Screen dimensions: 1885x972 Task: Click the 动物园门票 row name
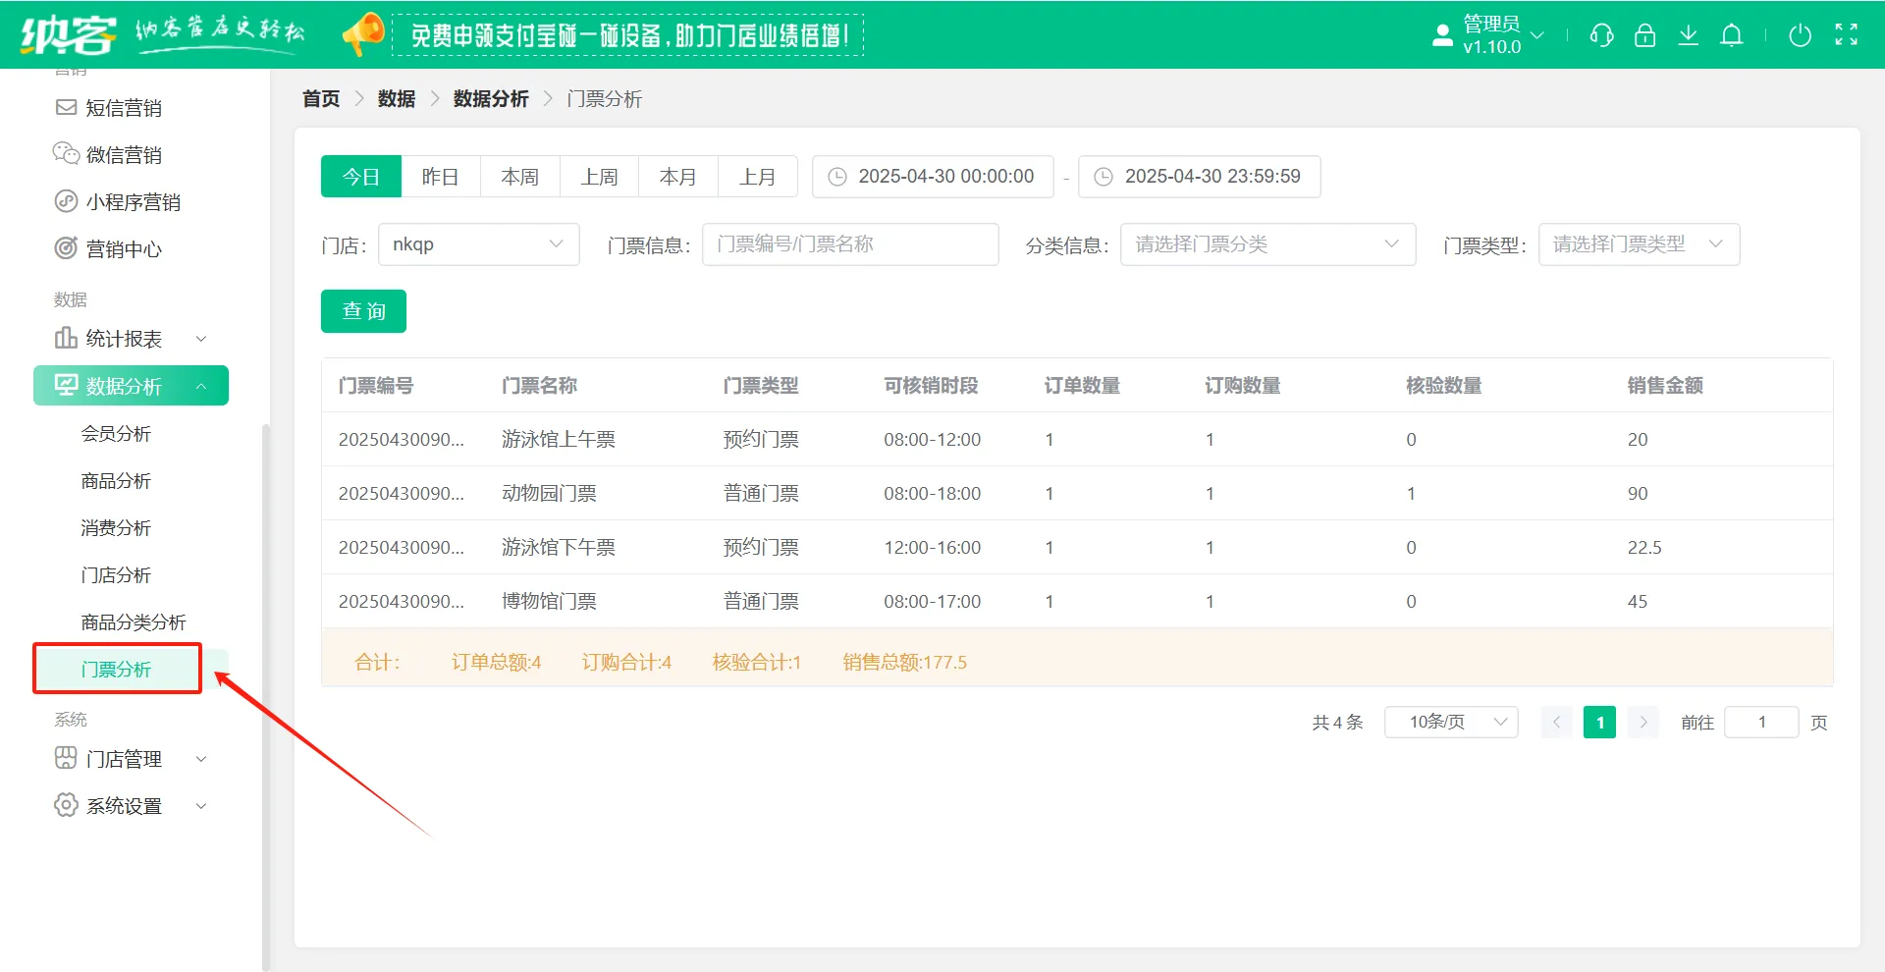[x=549, y=494]
